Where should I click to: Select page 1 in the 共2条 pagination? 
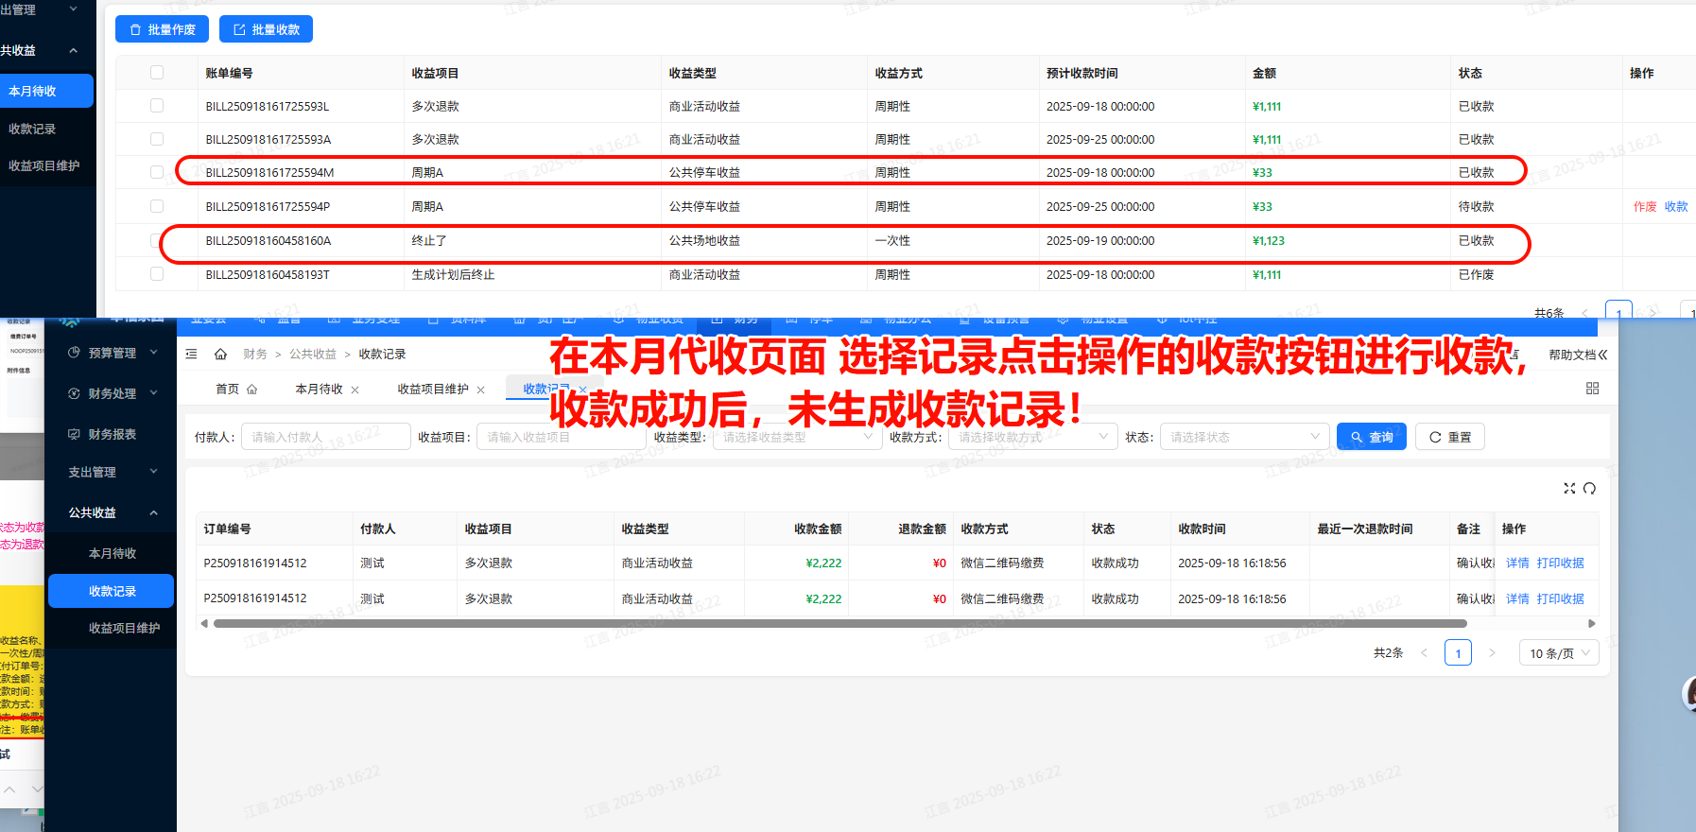pos(1458,653)
